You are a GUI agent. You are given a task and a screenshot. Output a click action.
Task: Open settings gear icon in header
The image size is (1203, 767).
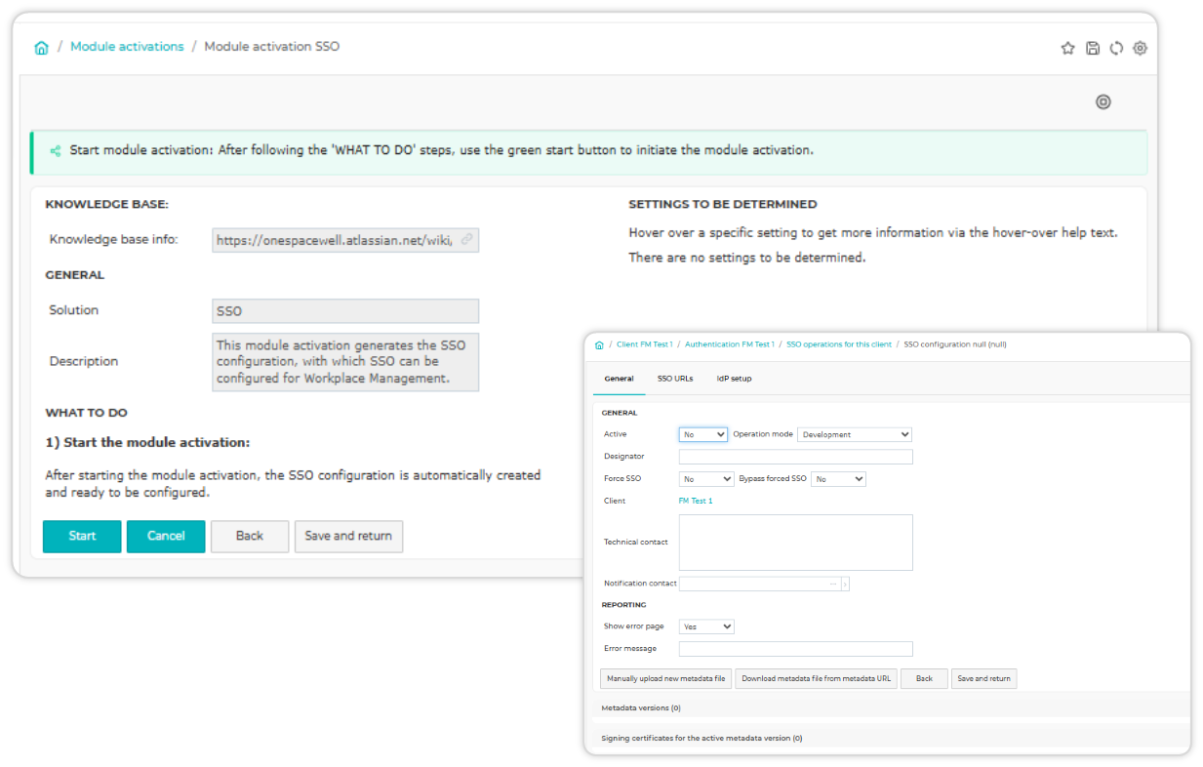[x=1140, y=48]
